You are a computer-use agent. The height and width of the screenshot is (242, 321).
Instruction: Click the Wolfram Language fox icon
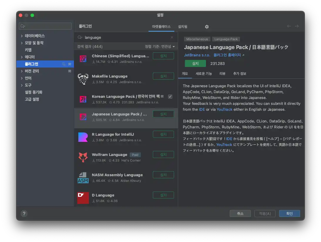pos(83,157)
